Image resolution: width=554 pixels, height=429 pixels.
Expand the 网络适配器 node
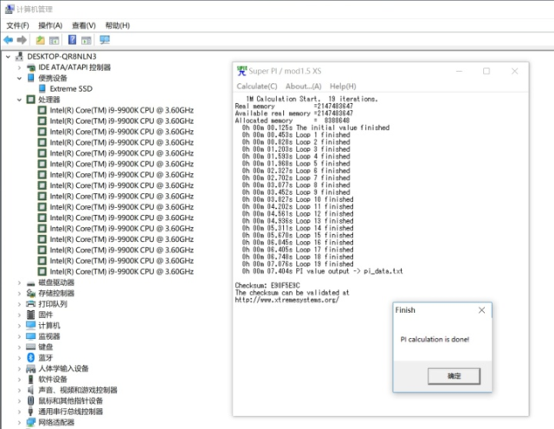tap(19, 422)
